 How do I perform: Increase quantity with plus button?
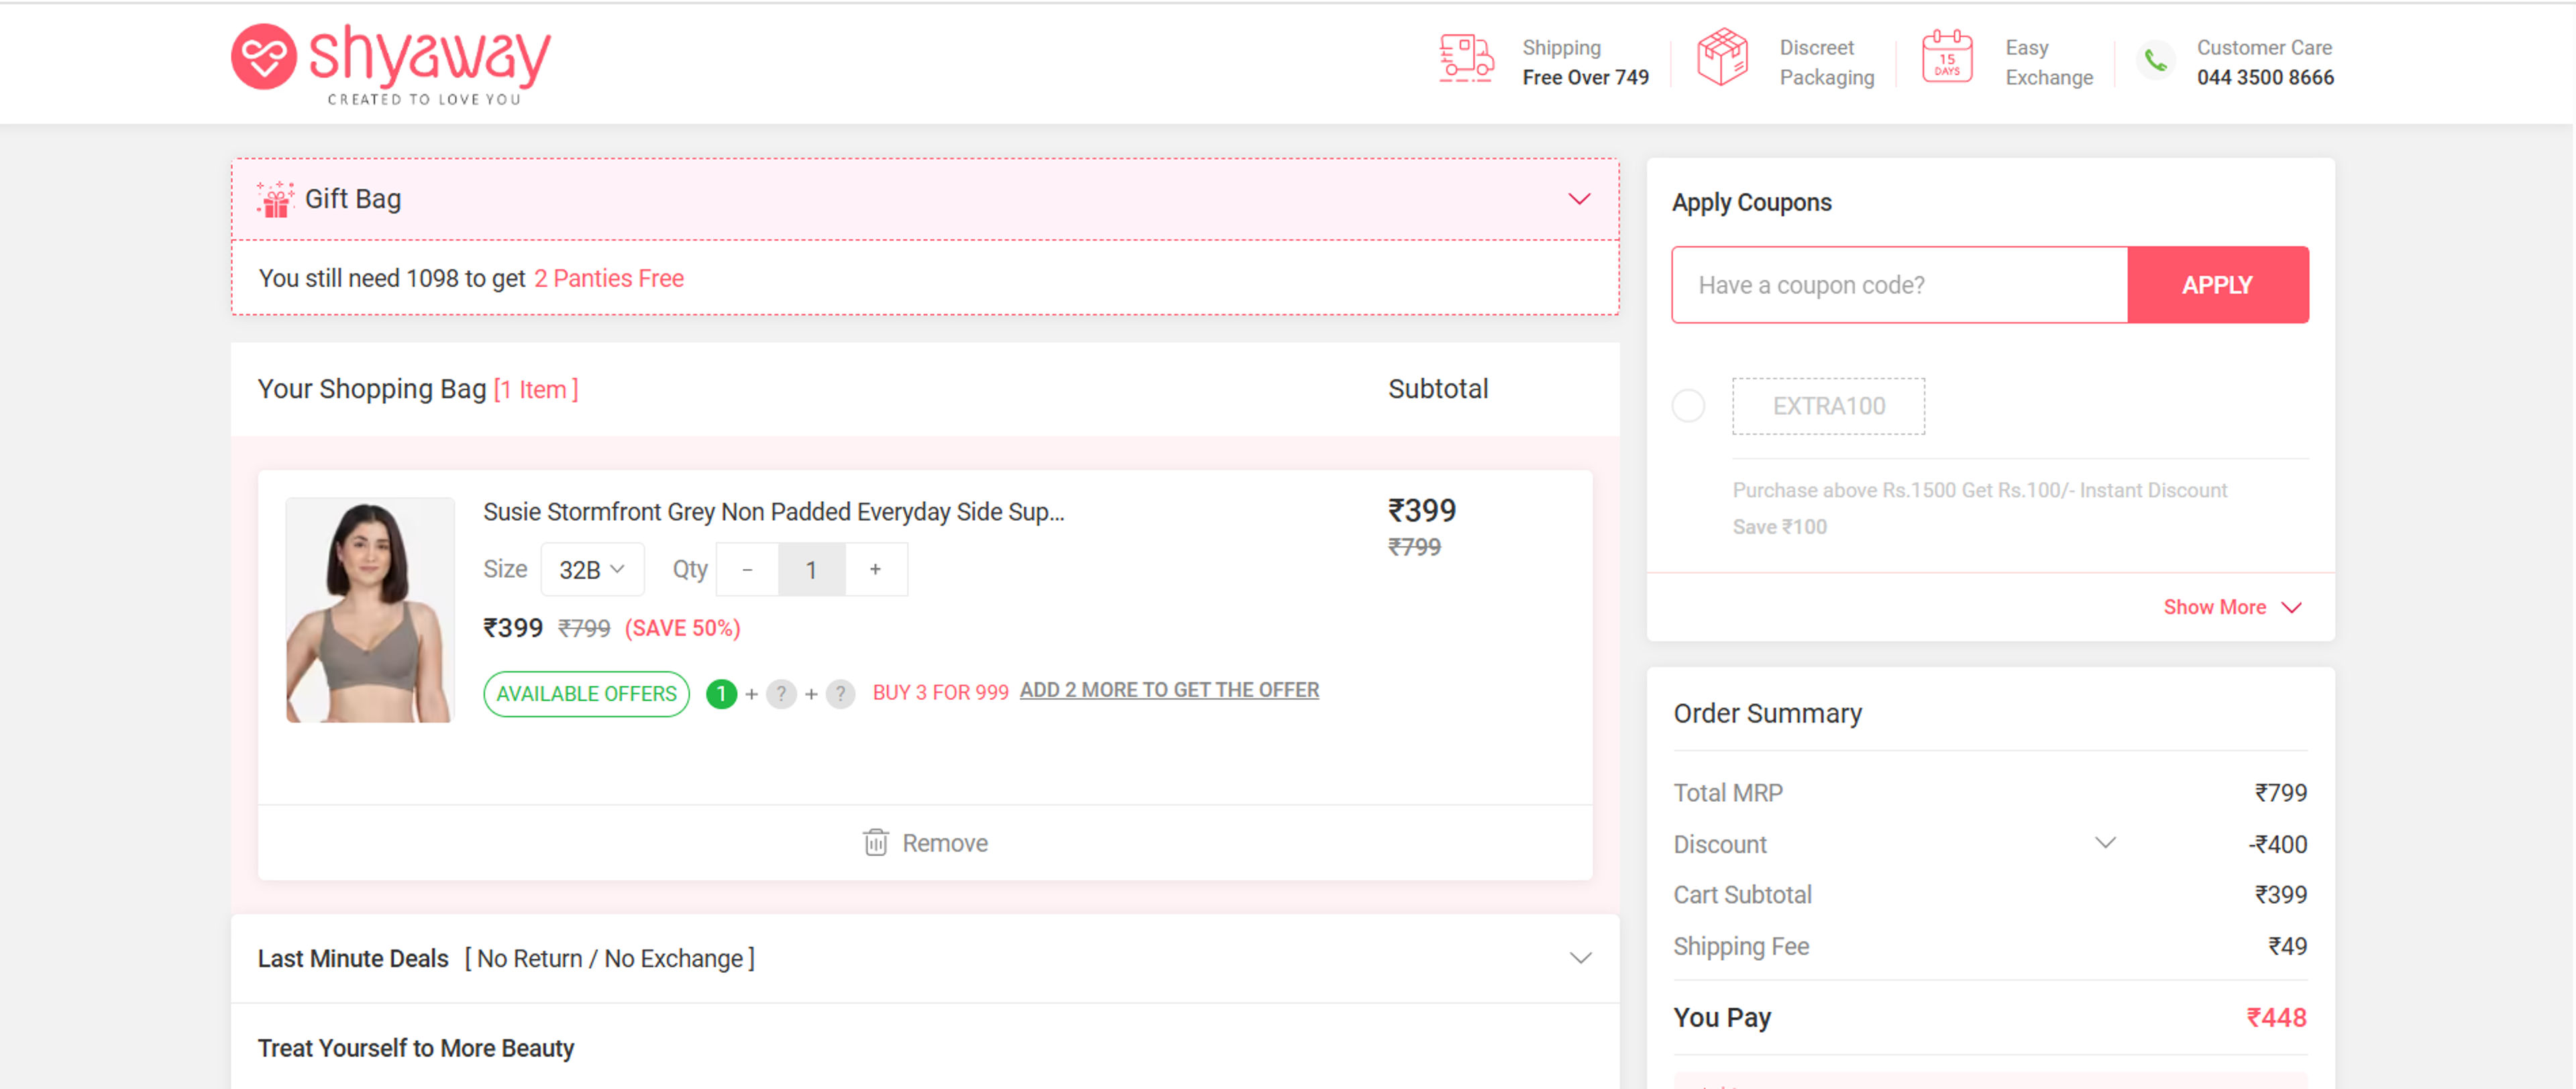(875, 569)
